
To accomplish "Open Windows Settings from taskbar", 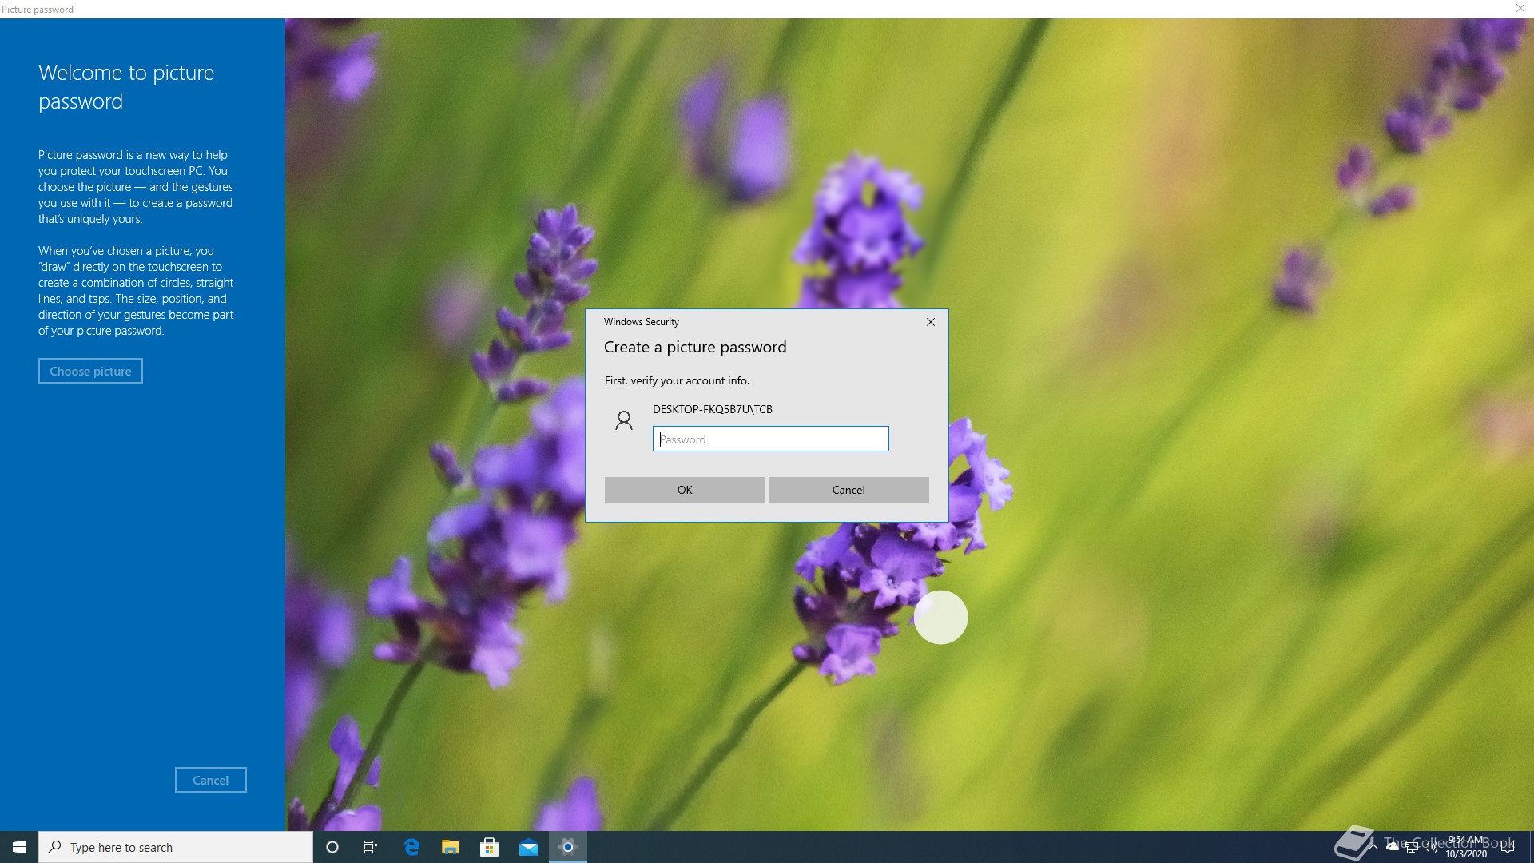I will pyautogui.click(x=566, y=846).
